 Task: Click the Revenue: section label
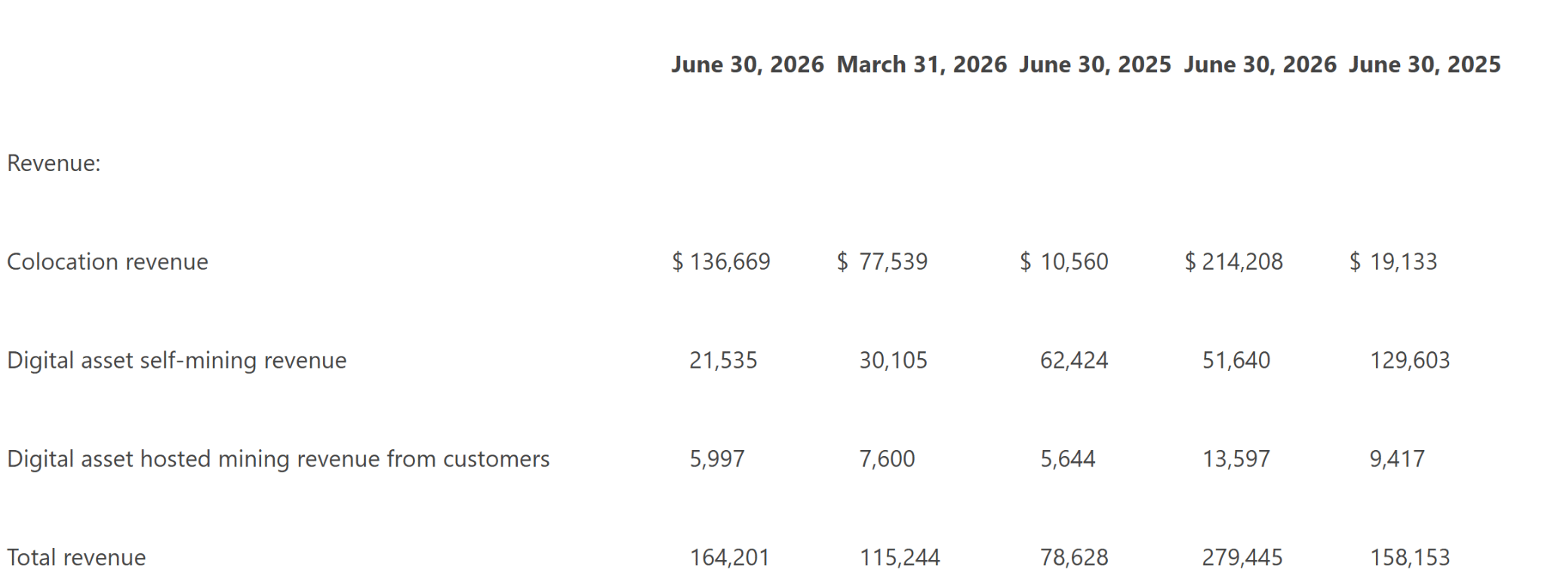pos(54,164)
